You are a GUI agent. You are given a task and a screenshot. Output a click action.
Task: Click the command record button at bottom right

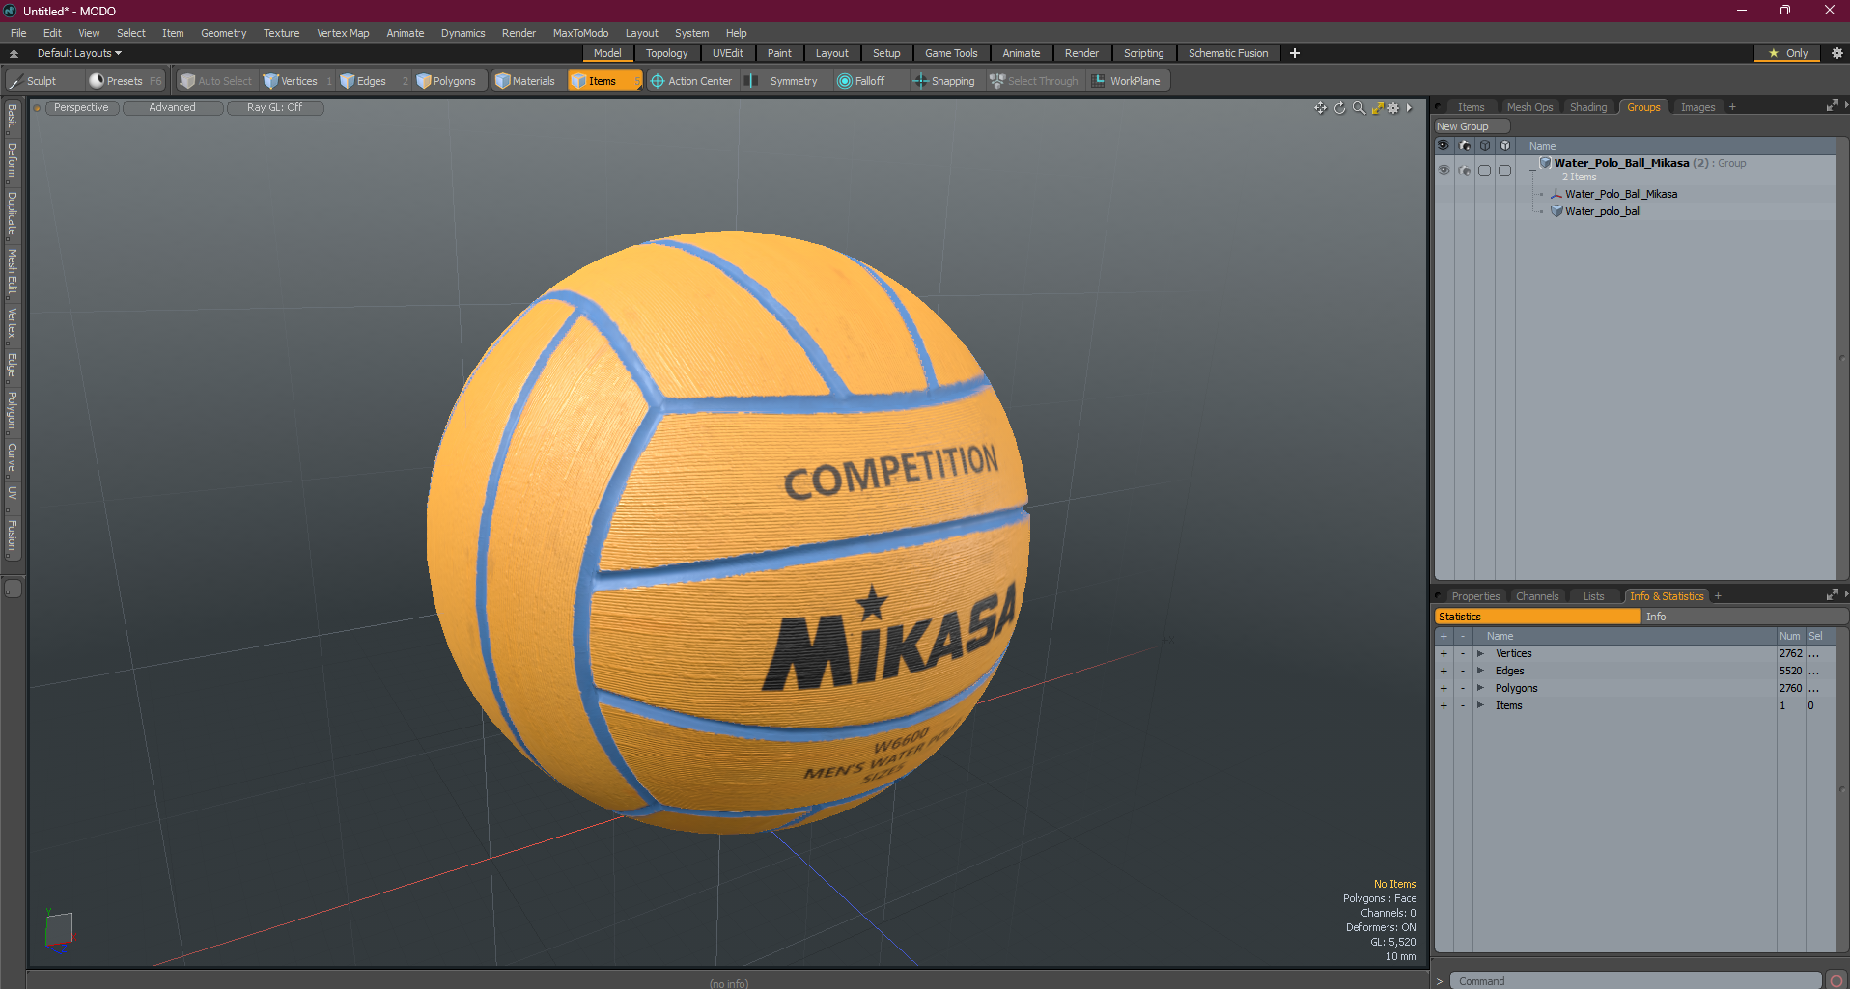1836,981
